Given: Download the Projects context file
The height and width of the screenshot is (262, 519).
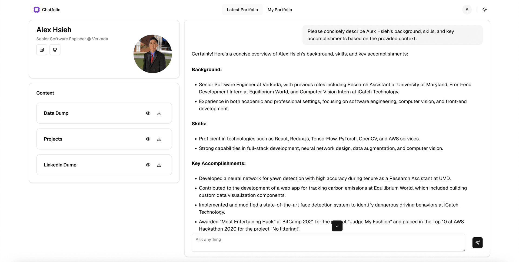Looking at the screenshot, I should (159, 139).
